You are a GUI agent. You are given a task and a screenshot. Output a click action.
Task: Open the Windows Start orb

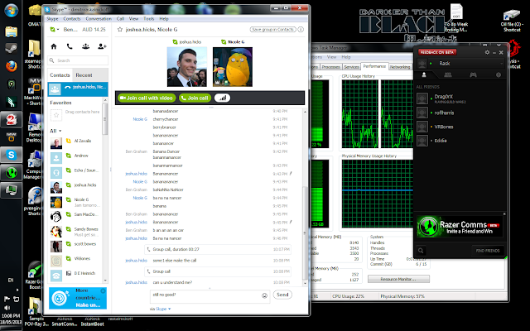[11, 10]
